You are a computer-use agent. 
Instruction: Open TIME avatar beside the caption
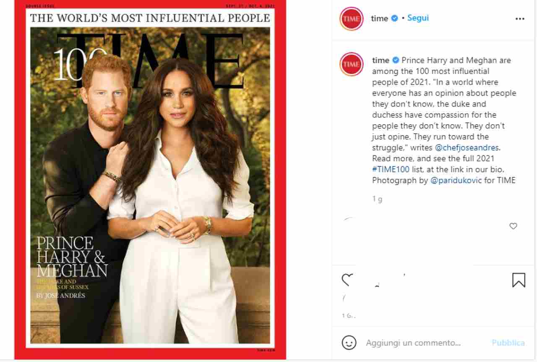351,64
